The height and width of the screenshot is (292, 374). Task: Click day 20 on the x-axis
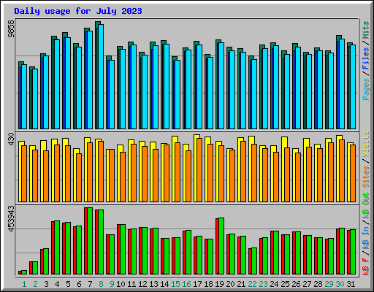(230, 284)
